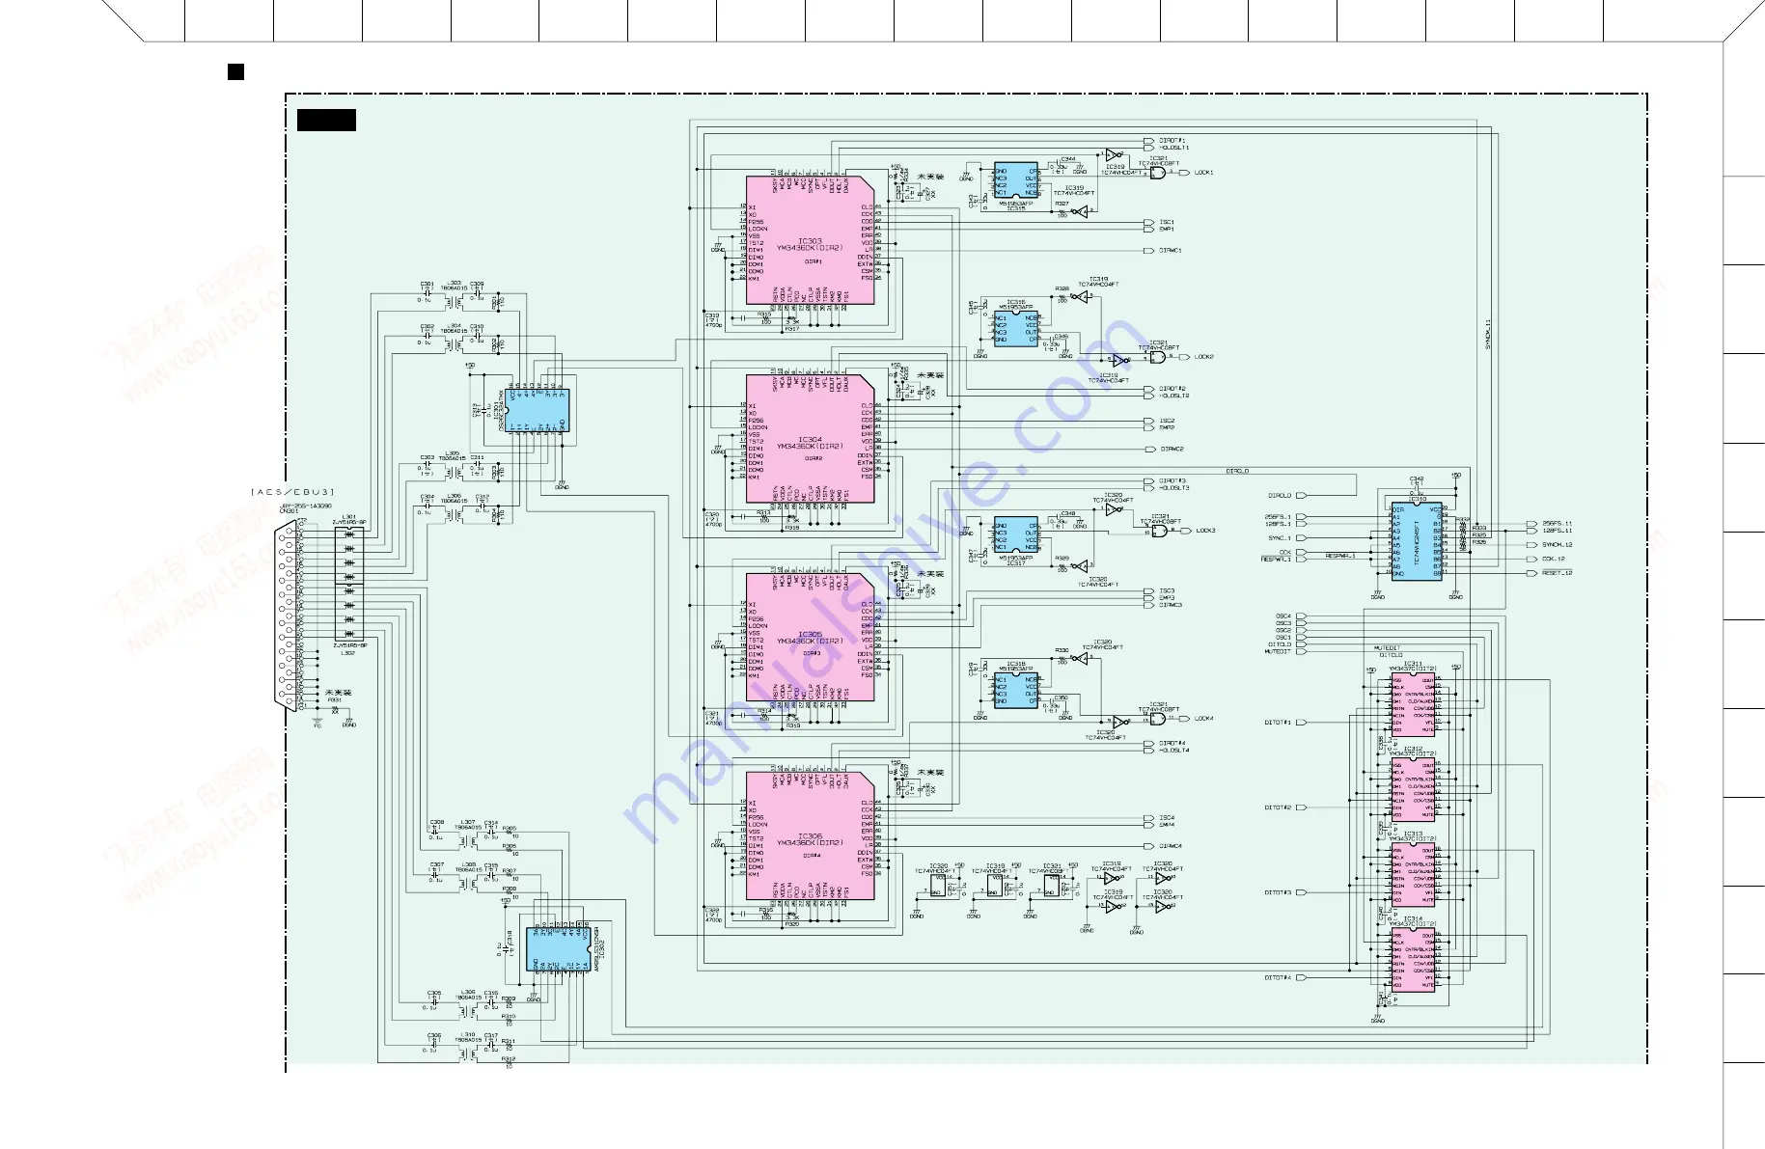Click the DITDT#4 input label
Image resolution: width=1765 pixels, height=1149 pixels.
coord(1278,977)
